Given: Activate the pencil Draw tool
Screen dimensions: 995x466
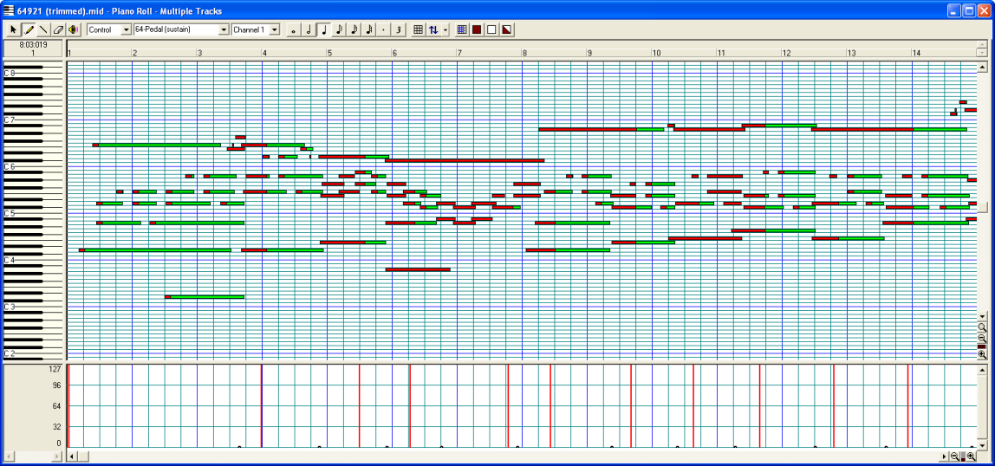Looking at the screenshot, I should 29,29.
